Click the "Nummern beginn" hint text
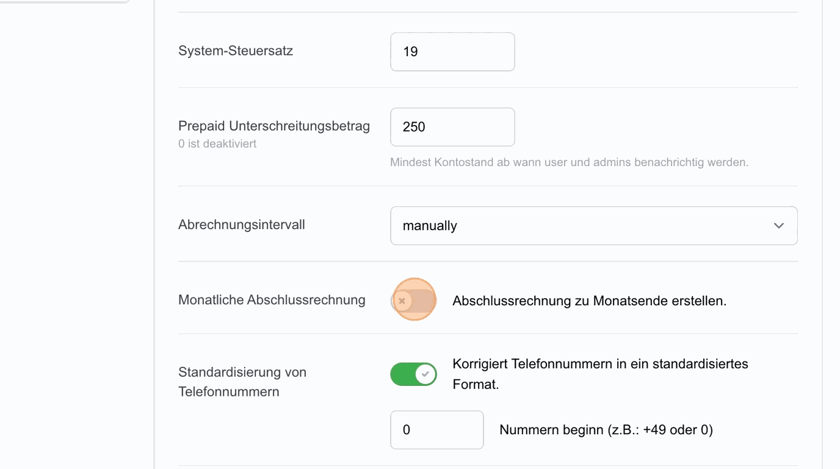 point(606,430)
